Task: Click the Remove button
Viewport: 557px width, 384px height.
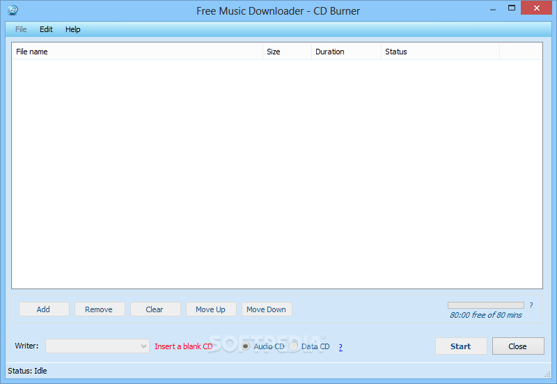Action: 100,309
